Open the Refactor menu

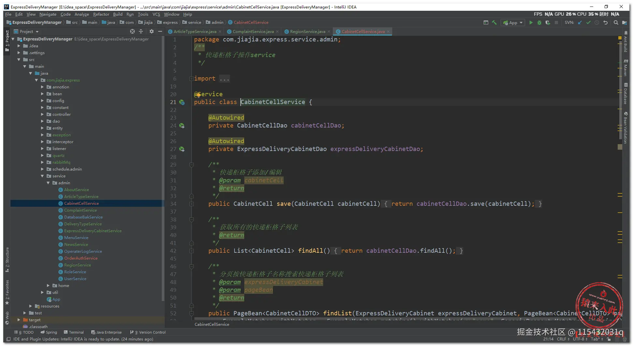tap(101, 14)
